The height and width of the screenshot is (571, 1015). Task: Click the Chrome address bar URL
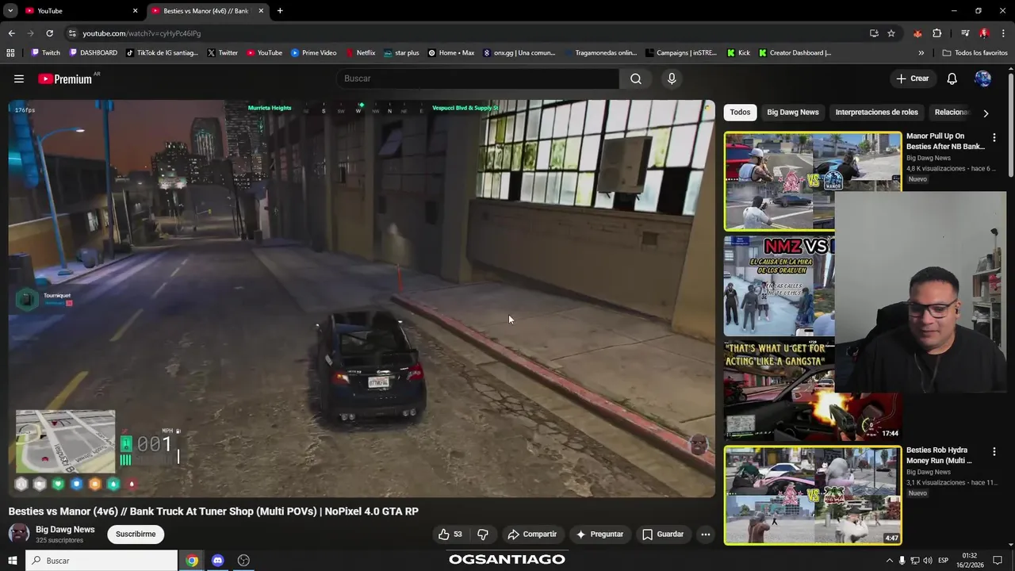pos(141,33)
